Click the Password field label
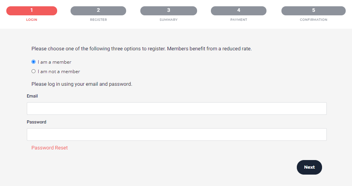Viewport: 352px width, 186px height. 36,122
